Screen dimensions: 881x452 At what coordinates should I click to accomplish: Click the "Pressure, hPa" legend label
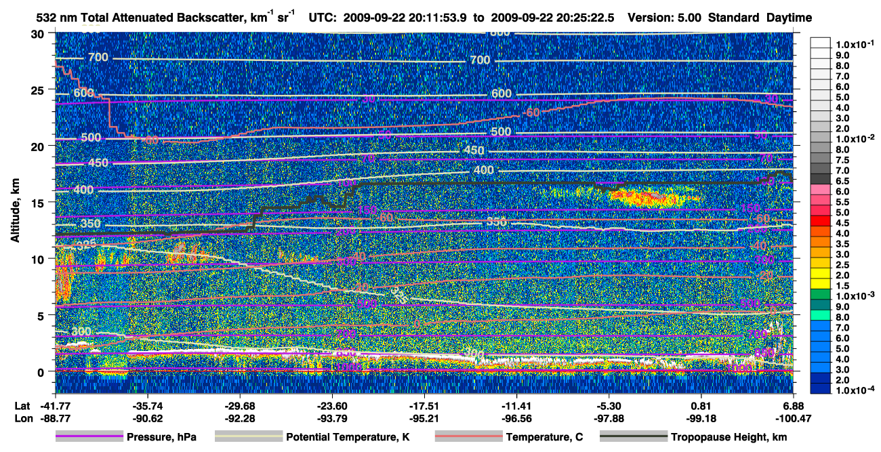click(161, 438)
